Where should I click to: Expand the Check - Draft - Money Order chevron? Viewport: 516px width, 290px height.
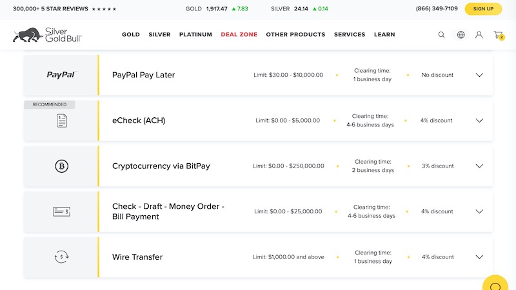coord(479,211)
